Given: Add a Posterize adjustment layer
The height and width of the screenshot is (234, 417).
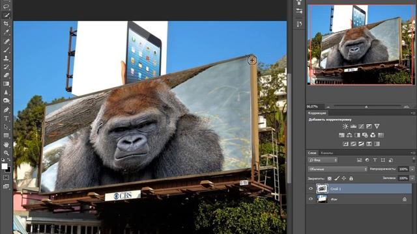Looking at the screenshot, I should (353, 144).
